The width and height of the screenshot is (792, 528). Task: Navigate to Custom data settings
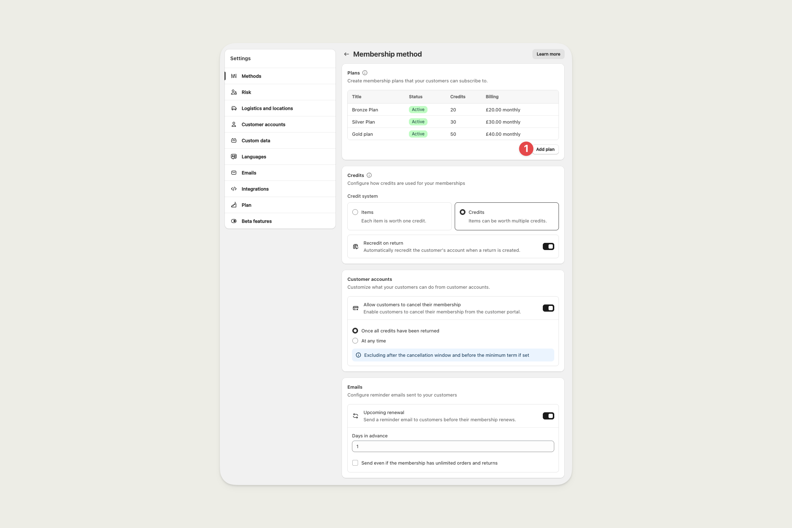pyautogui.click(x=256, y=140)
